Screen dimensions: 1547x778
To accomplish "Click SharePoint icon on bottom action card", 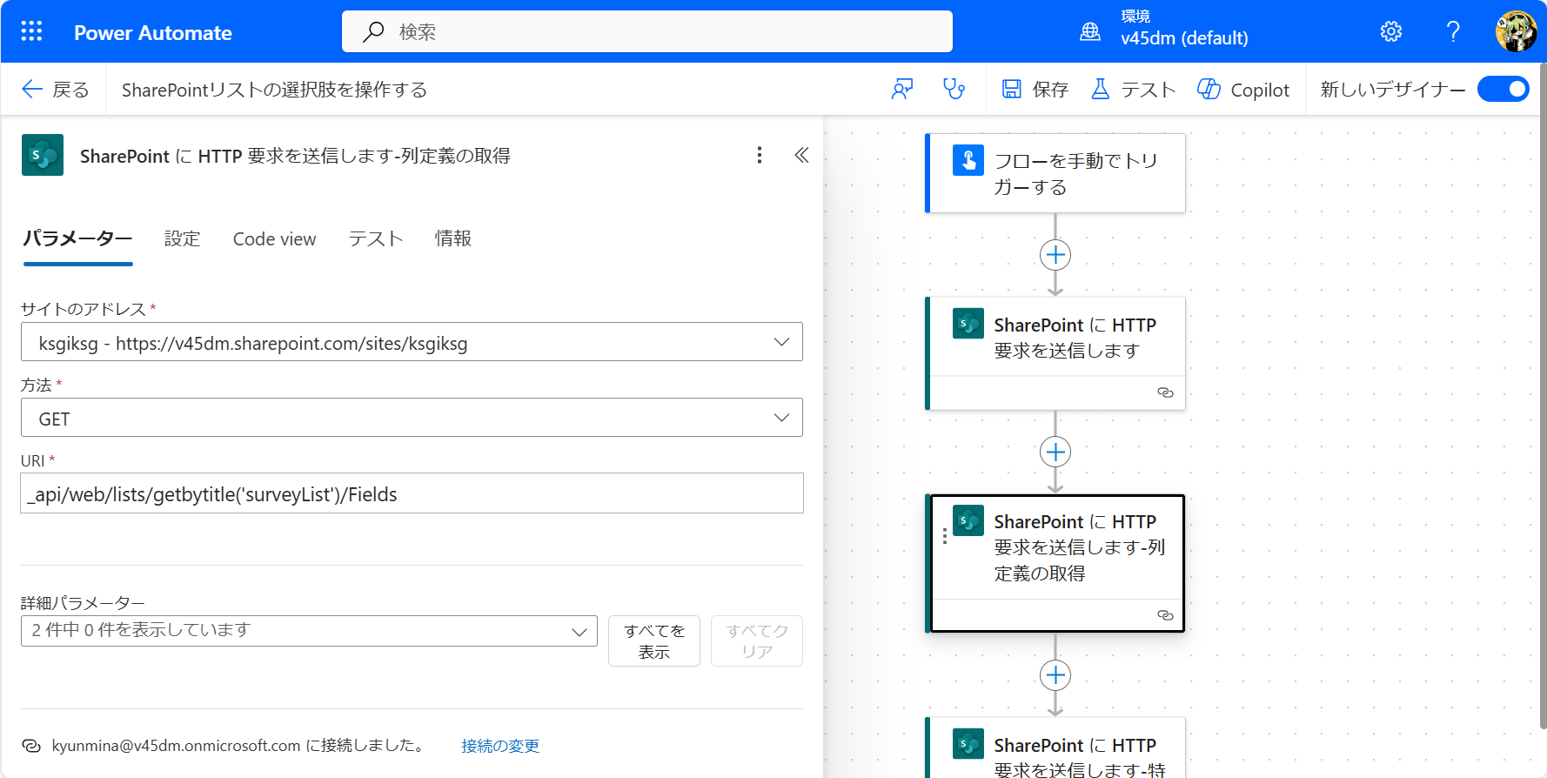I will pos(968,744).
